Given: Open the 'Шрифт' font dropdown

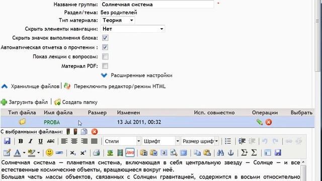Looking at the screenshot, I should 161,141.
